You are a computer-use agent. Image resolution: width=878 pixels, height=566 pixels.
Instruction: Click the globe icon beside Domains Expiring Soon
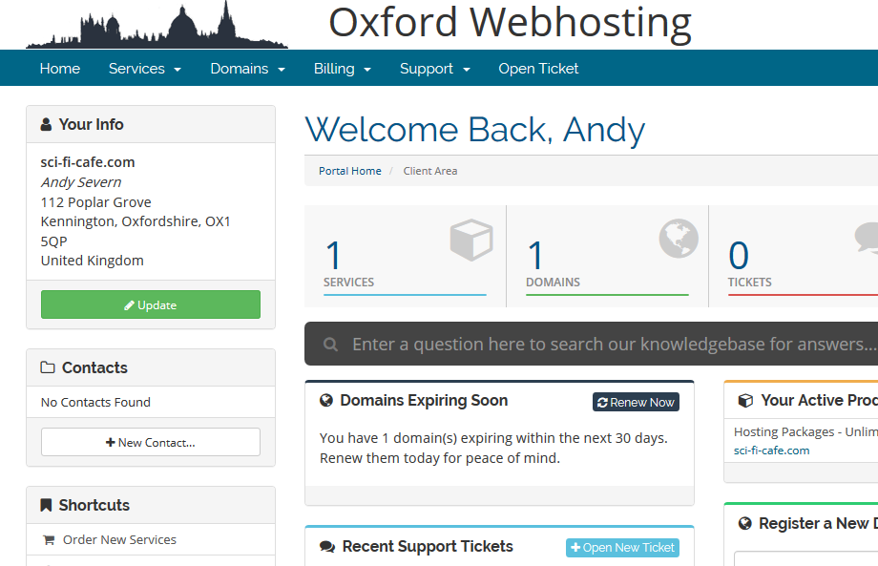point(325,400)
